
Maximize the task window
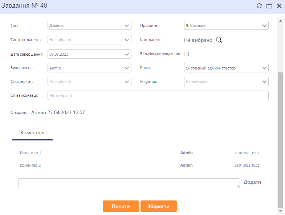(269, 6)
